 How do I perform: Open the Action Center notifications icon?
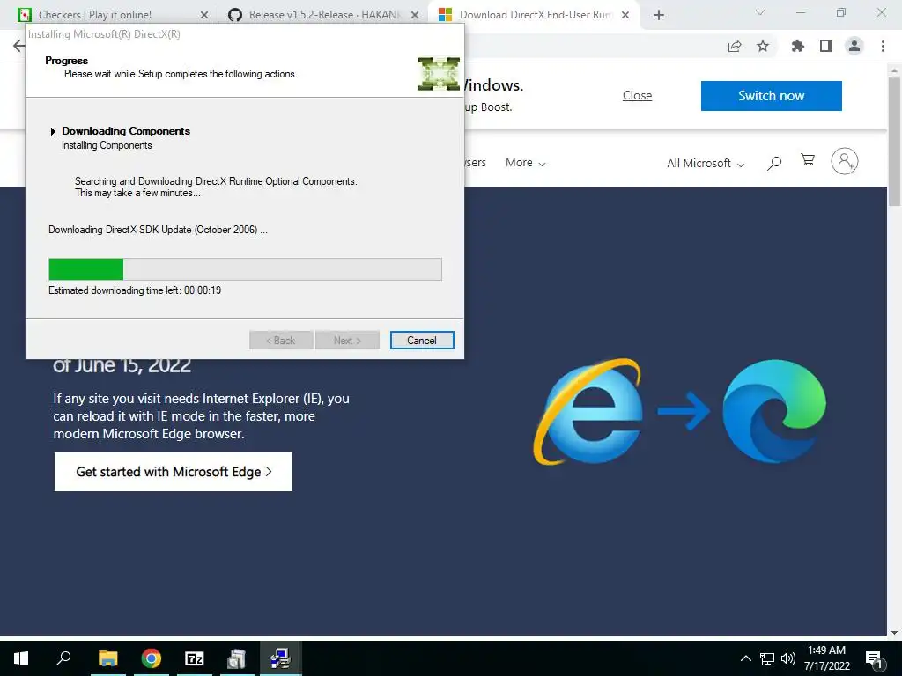[873, 659]
